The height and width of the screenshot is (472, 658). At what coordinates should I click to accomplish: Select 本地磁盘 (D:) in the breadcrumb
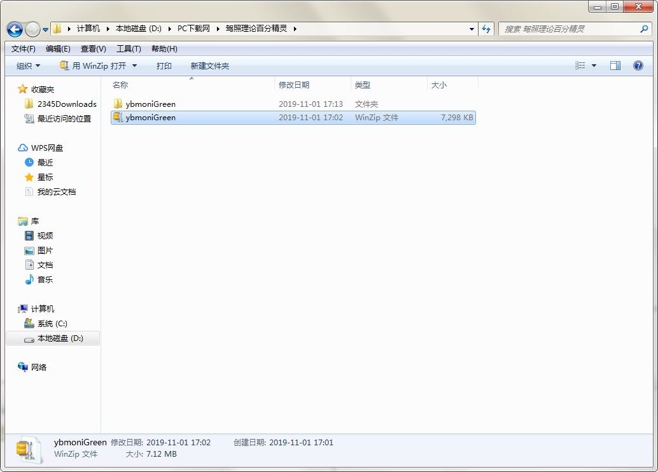tap(139, 29)
